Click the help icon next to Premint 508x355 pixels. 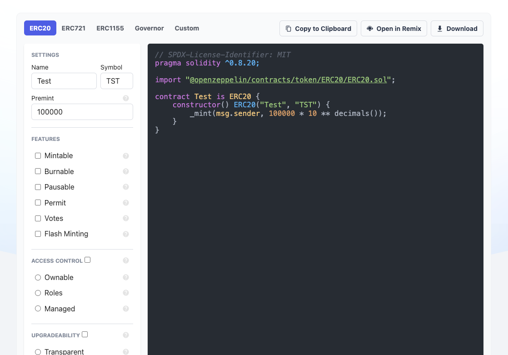click(x=126, y=98)
